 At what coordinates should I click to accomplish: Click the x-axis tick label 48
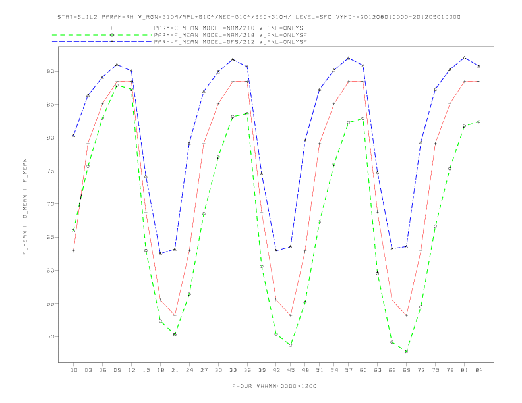click(x=305, y=370)
